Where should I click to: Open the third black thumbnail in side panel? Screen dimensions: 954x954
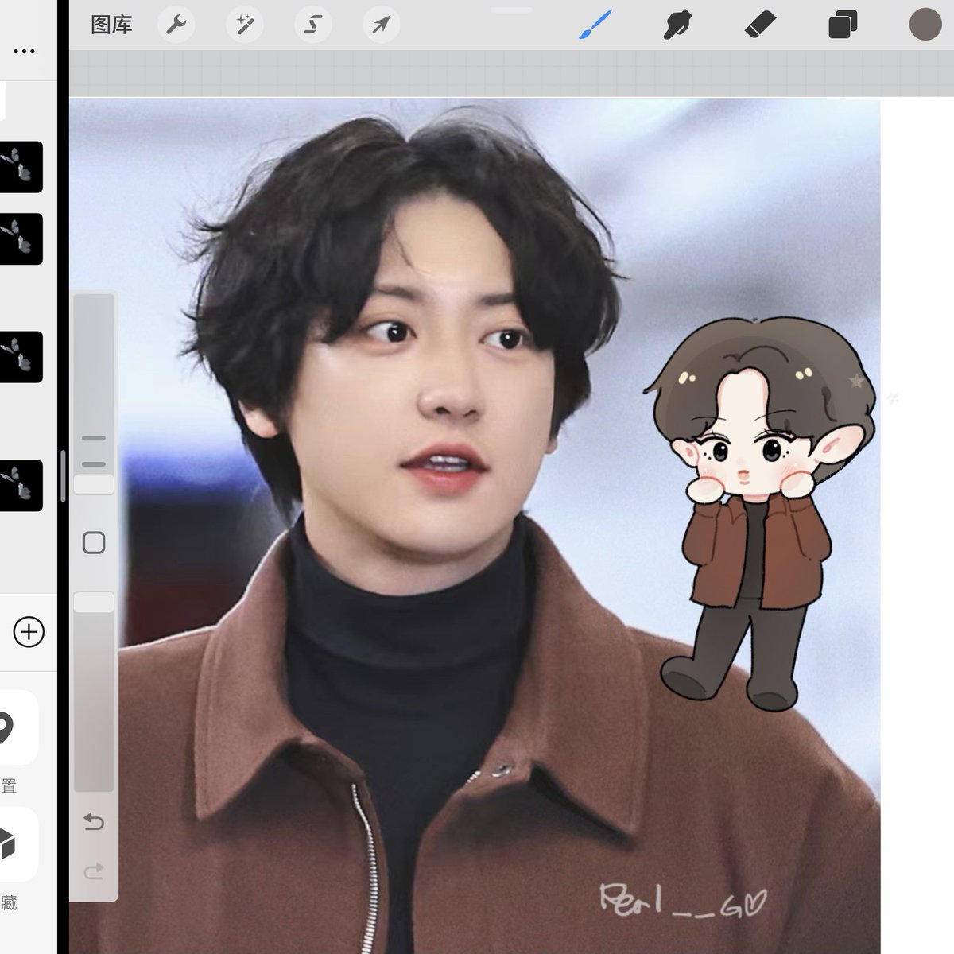pyautogui.click(x=20, y=357)
